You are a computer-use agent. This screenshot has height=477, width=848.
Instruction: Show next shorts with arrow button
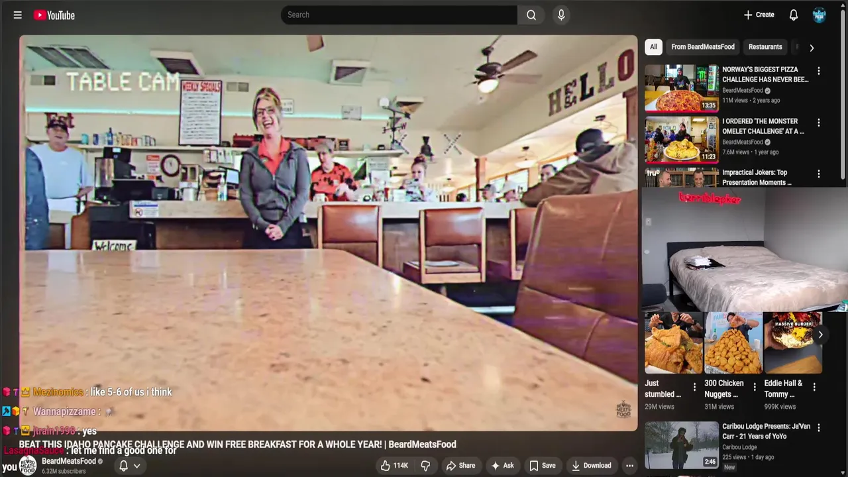tap(820, 335)
